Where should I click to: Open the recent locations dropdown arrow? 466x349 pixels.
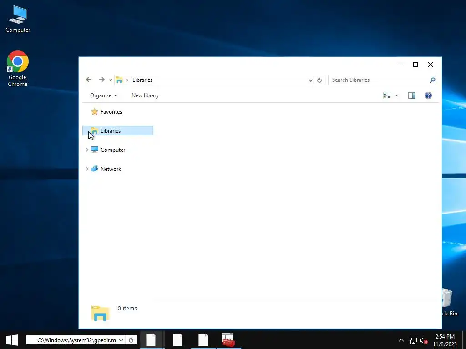[x=111, y=80]
